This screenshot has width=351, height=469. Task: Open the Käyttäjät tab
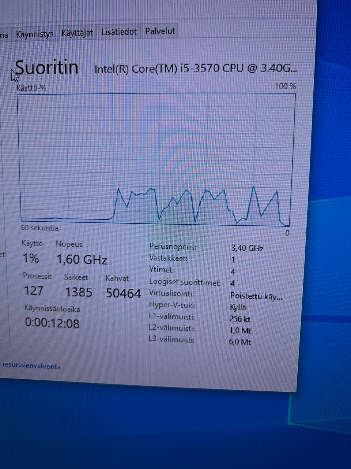[77, 33]
